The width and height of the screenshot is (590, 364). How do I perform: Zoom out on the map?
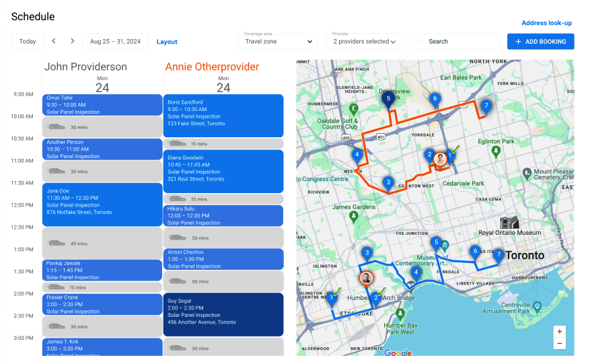[560, 343]
